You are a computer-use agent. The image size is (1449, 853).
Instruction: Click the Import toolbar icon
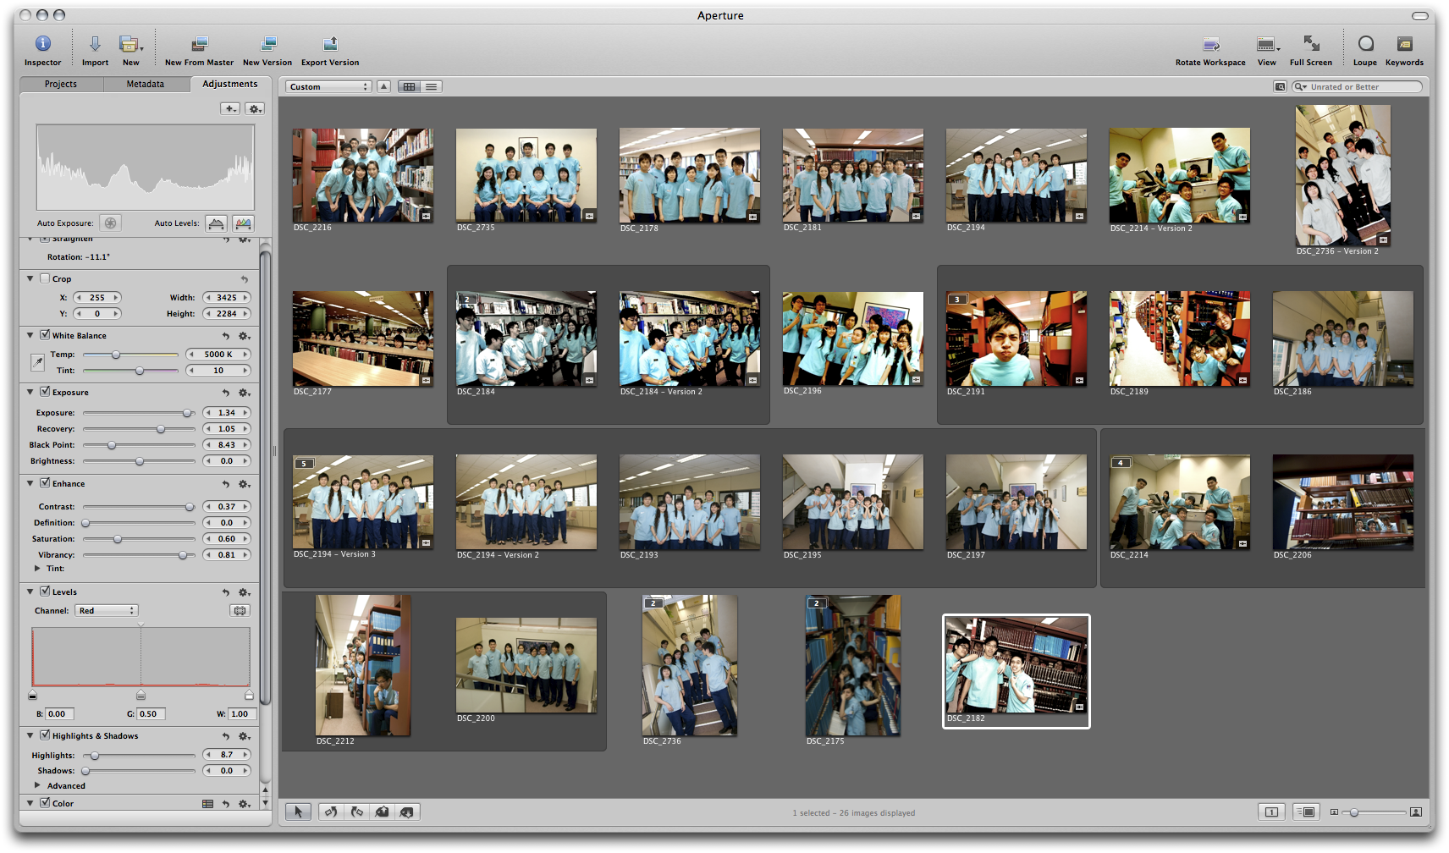coord(95,44)
